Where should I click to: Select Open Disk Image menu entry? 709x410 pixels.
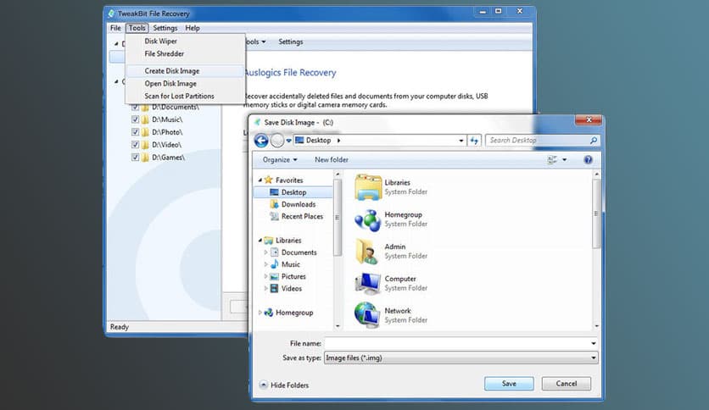[x=170, y=84]
